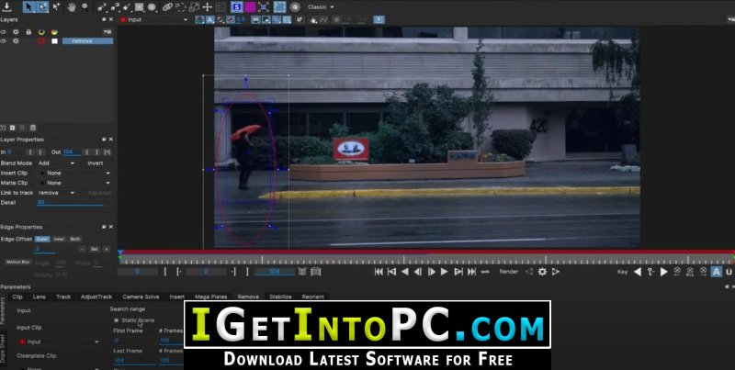Open the Stabilize tab

coord(280,297)
